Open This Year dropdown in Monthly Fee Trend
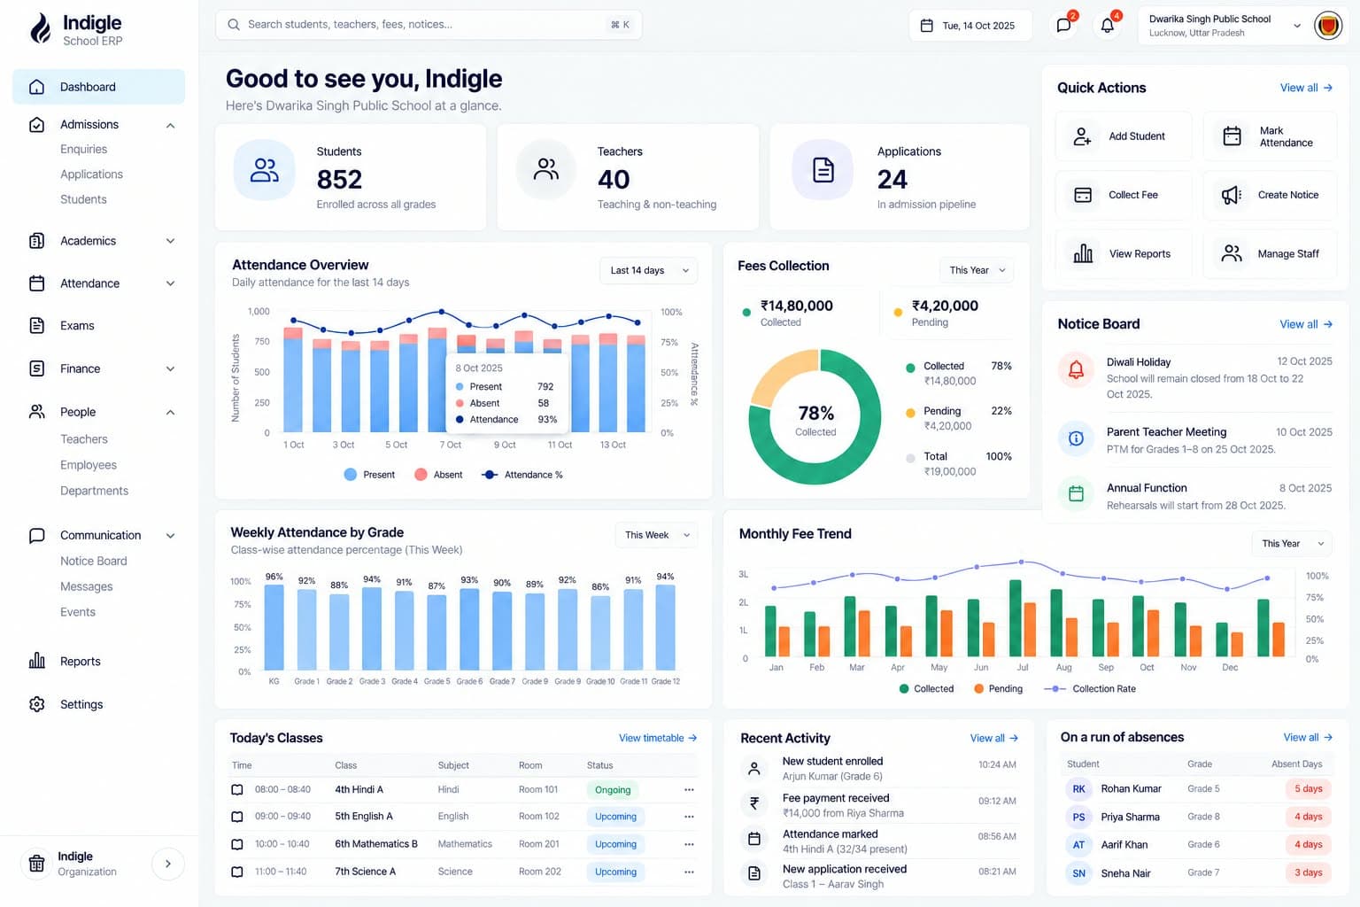The image size is (1360, 907). (x=1292, y=544)
